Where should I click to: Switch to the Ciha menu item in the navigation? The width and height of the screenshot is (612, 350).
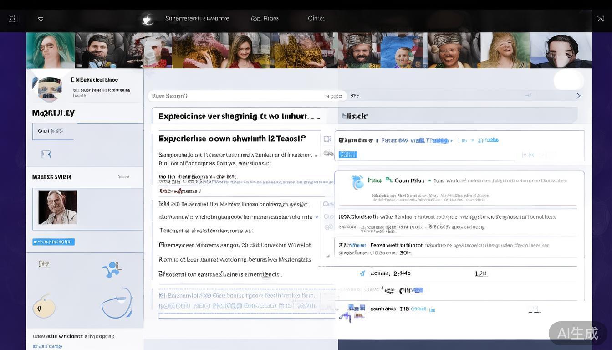click(x=316, y=18)
